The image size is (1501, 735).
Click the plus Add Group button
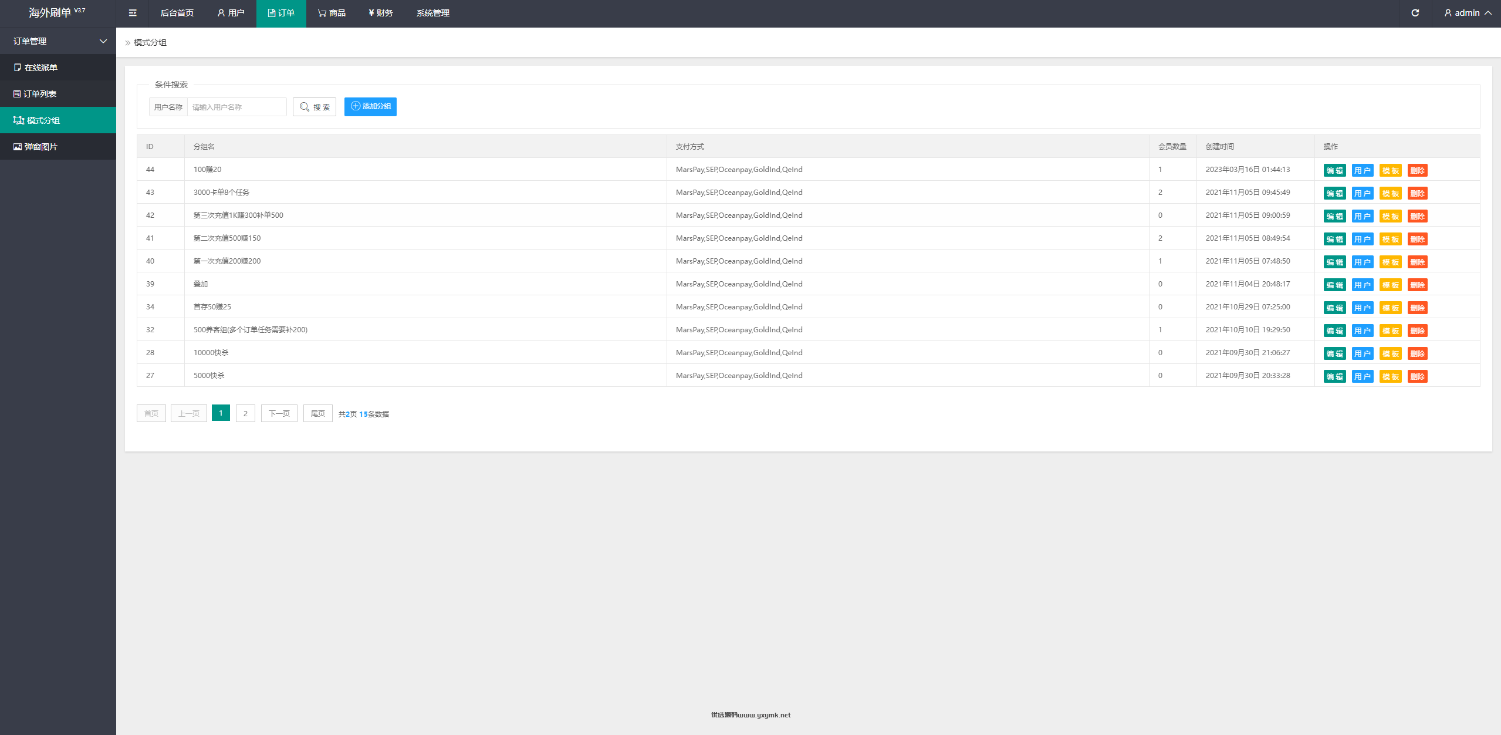point(370,106)
